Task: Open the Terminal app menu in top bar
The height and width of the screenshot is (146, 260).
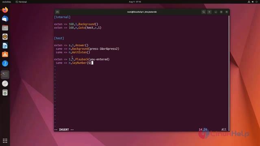Action: click(x=21, y=2)
